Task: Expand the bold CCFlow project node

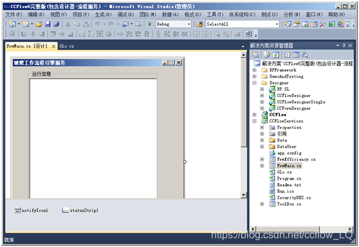Action: pos(254,115)
